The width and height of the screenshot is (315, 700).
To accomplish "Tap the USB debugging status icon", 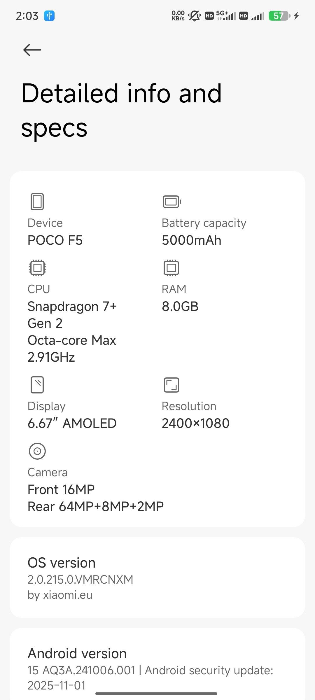I will (x=49, y=16).
